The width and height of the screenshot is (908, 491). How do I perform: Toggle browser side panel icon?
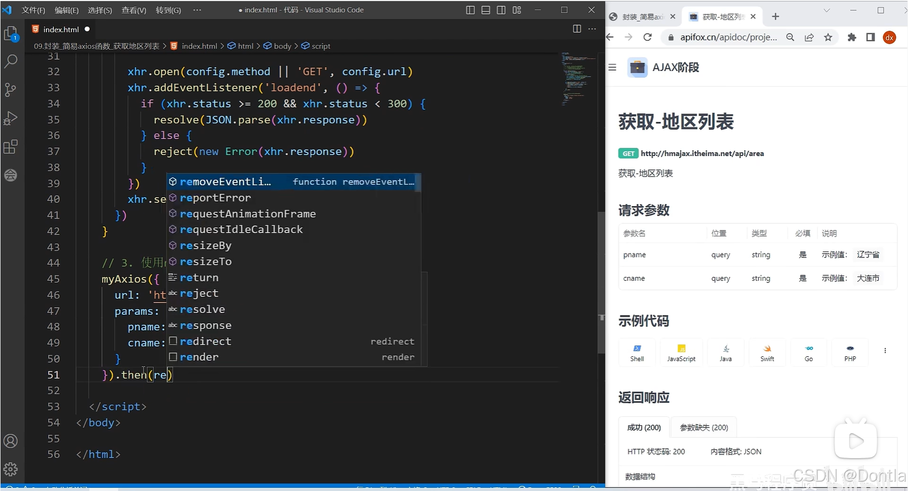(870, 37)
